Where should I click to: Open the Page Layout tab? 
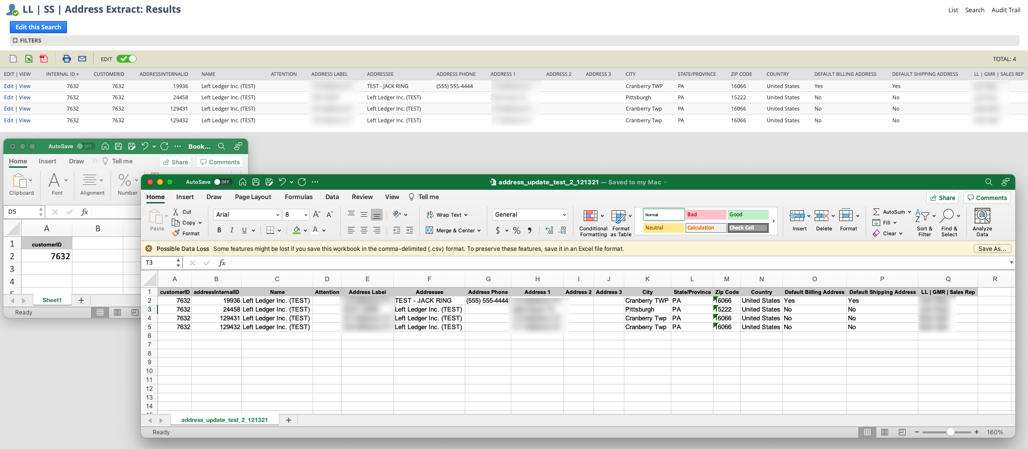(x=253, y=197)
